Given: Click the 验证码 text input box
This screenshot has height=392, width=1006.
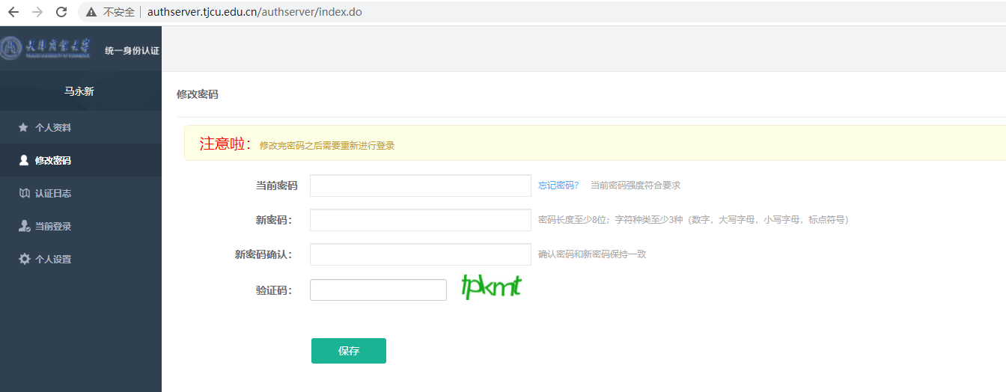Looking at the screenshot, I should pos(378,290).
